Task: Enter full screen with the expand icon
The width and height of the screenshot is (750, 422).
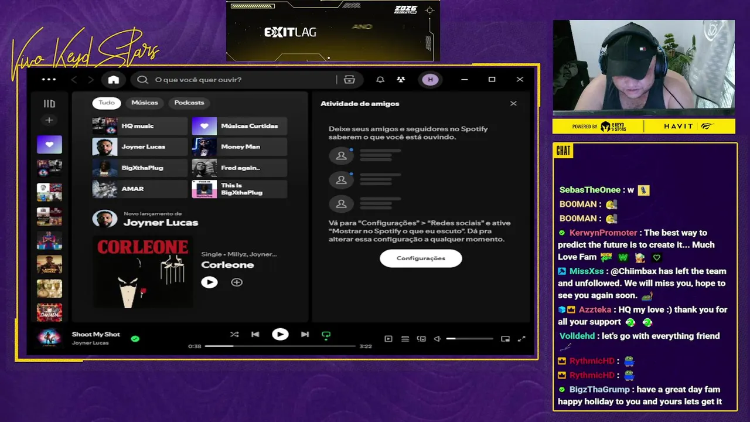Action: point(521,339)
